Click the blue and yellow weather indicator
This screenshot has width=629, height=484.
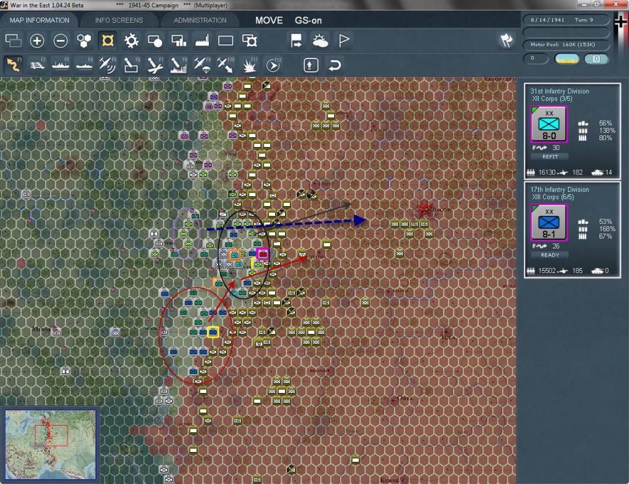coord(567,58)
